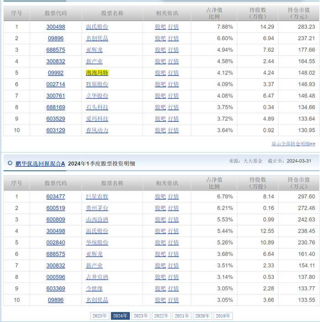Select the 272.46 value in 贵州茅台 row
This screenshot has height=322, width=320.
click(306, 208)
